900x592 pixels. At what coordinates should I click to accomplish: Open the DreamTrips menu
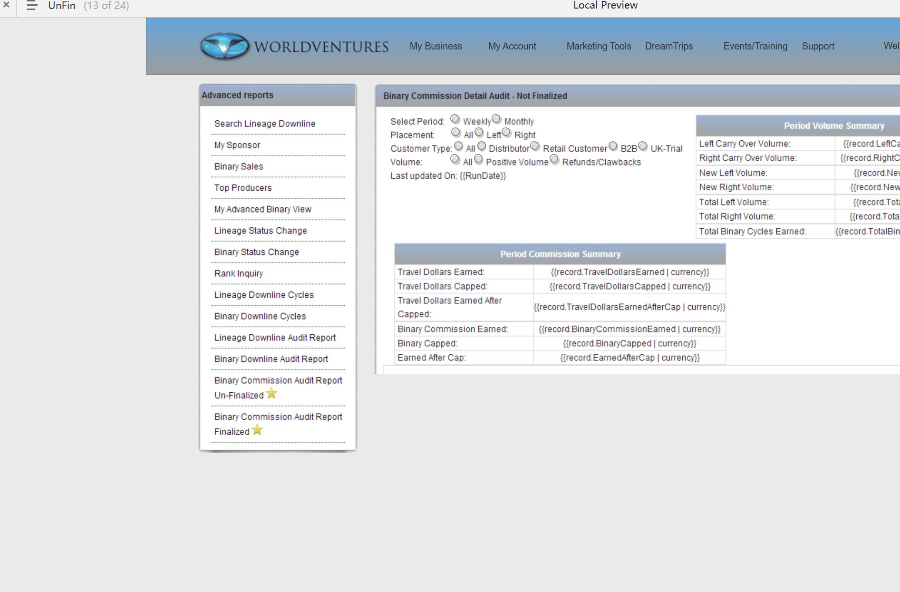pos(669,46)
